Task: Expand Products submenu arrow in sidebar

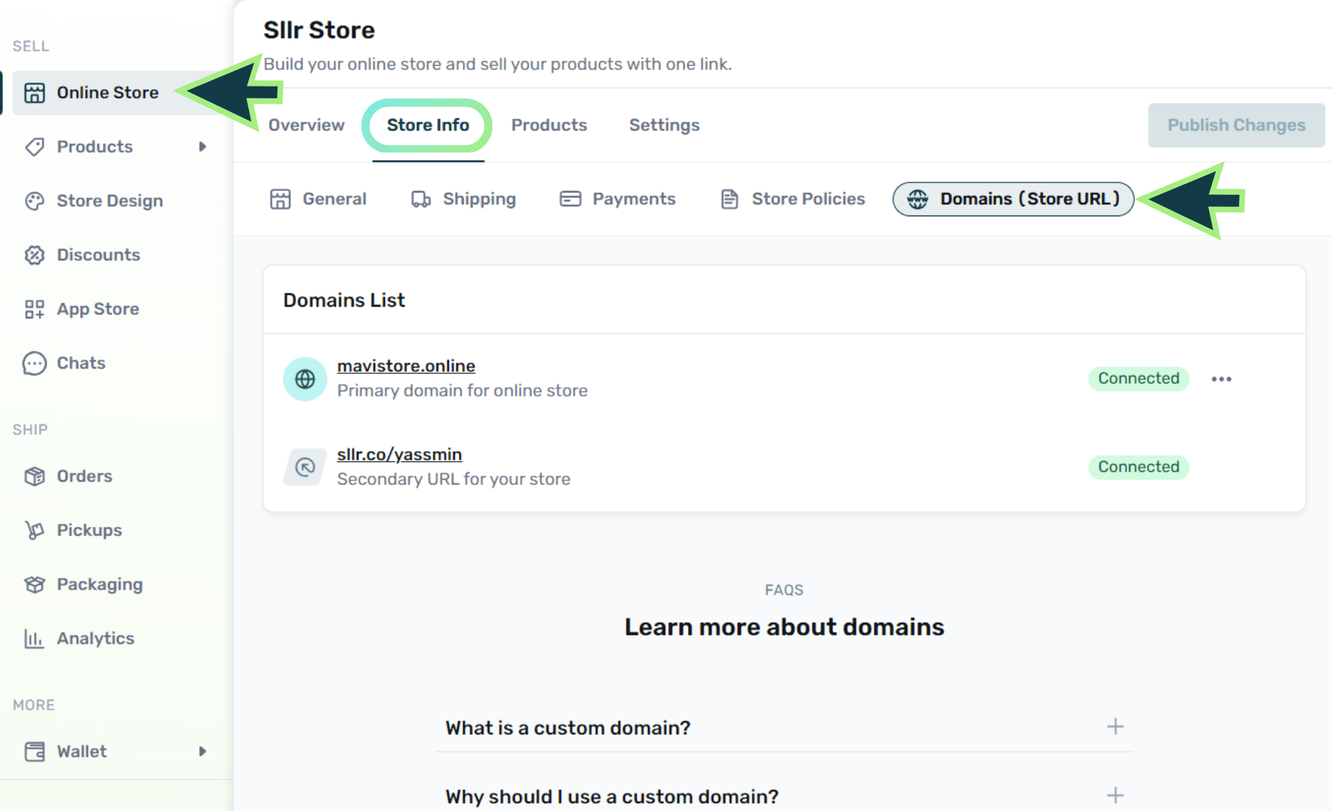Action: [202, 146]
